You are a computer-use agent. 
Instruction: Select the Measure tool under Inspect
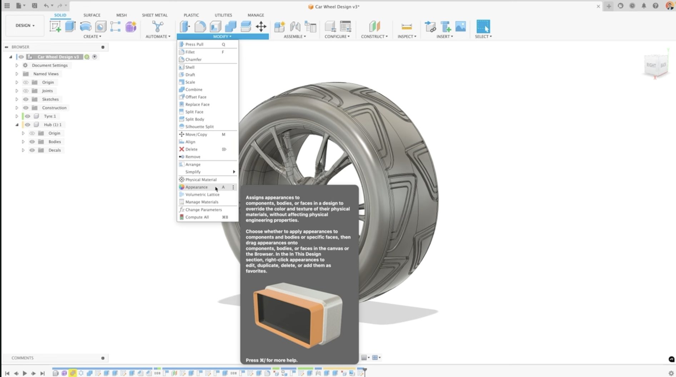pos(406,26)
